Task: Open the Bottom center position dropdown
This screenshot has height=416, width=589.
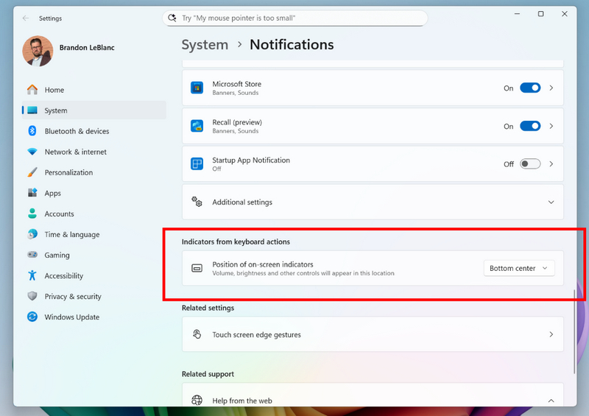Action: coord(519,268)
